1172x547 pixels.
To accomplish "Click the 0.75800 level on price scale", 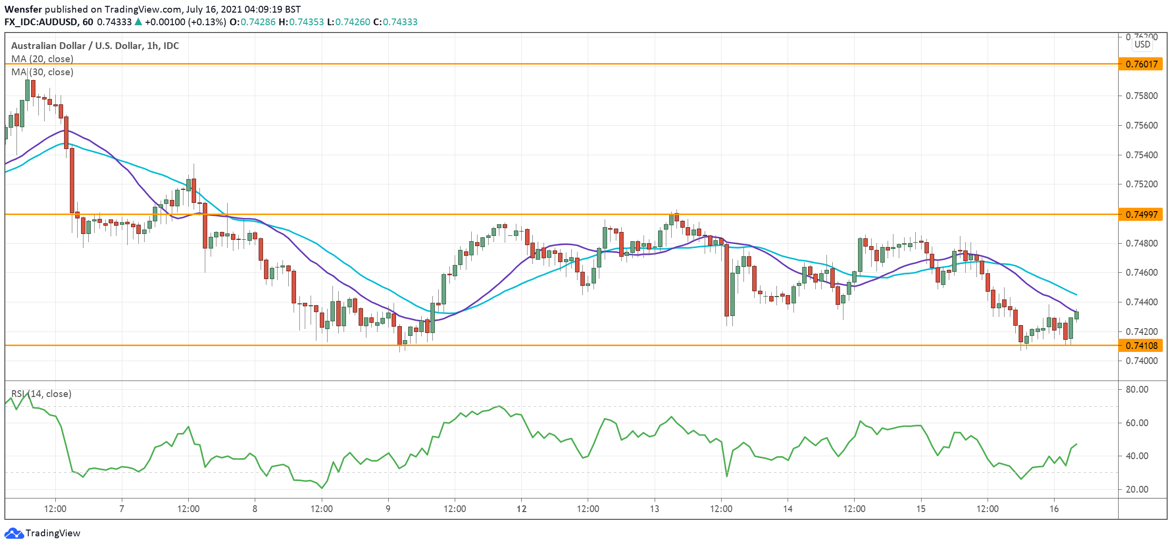I will coord(1141,96).
